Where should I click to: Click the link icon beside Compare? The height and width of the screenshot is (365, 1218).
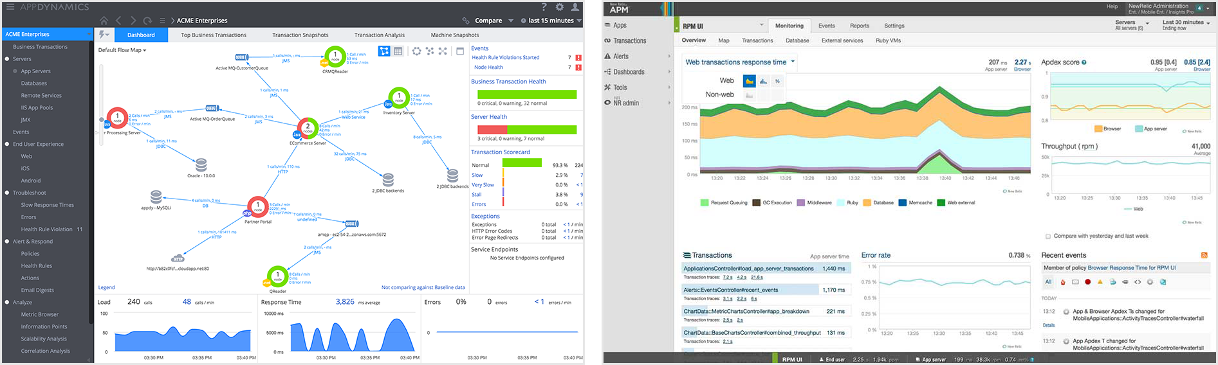click(x=466, y=21)
